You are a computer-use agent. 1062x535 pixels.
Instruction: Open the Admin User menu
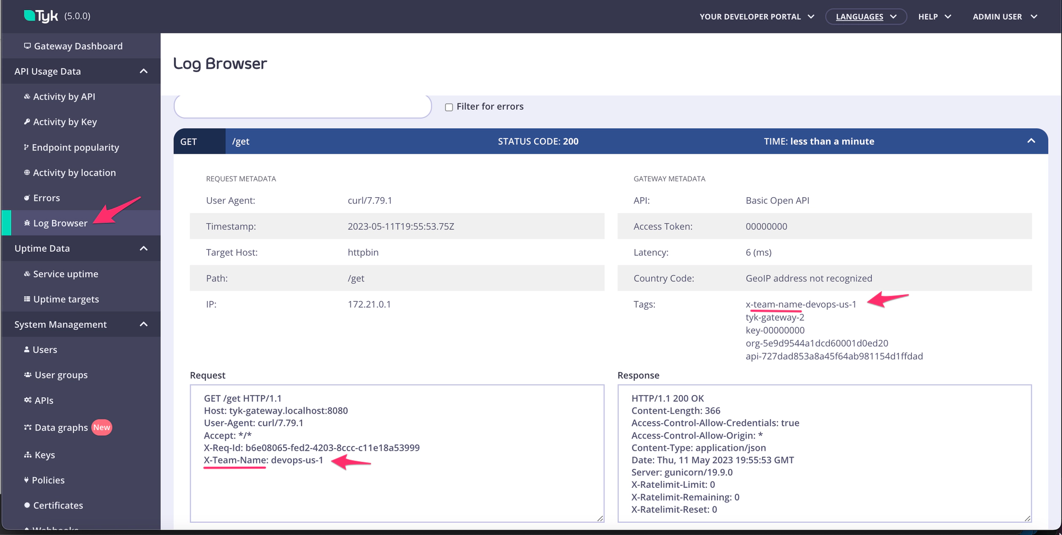(1005, 16)
